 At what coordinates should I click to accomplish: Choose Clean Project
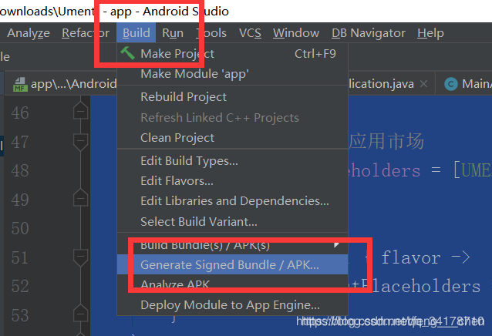(233, 138)
